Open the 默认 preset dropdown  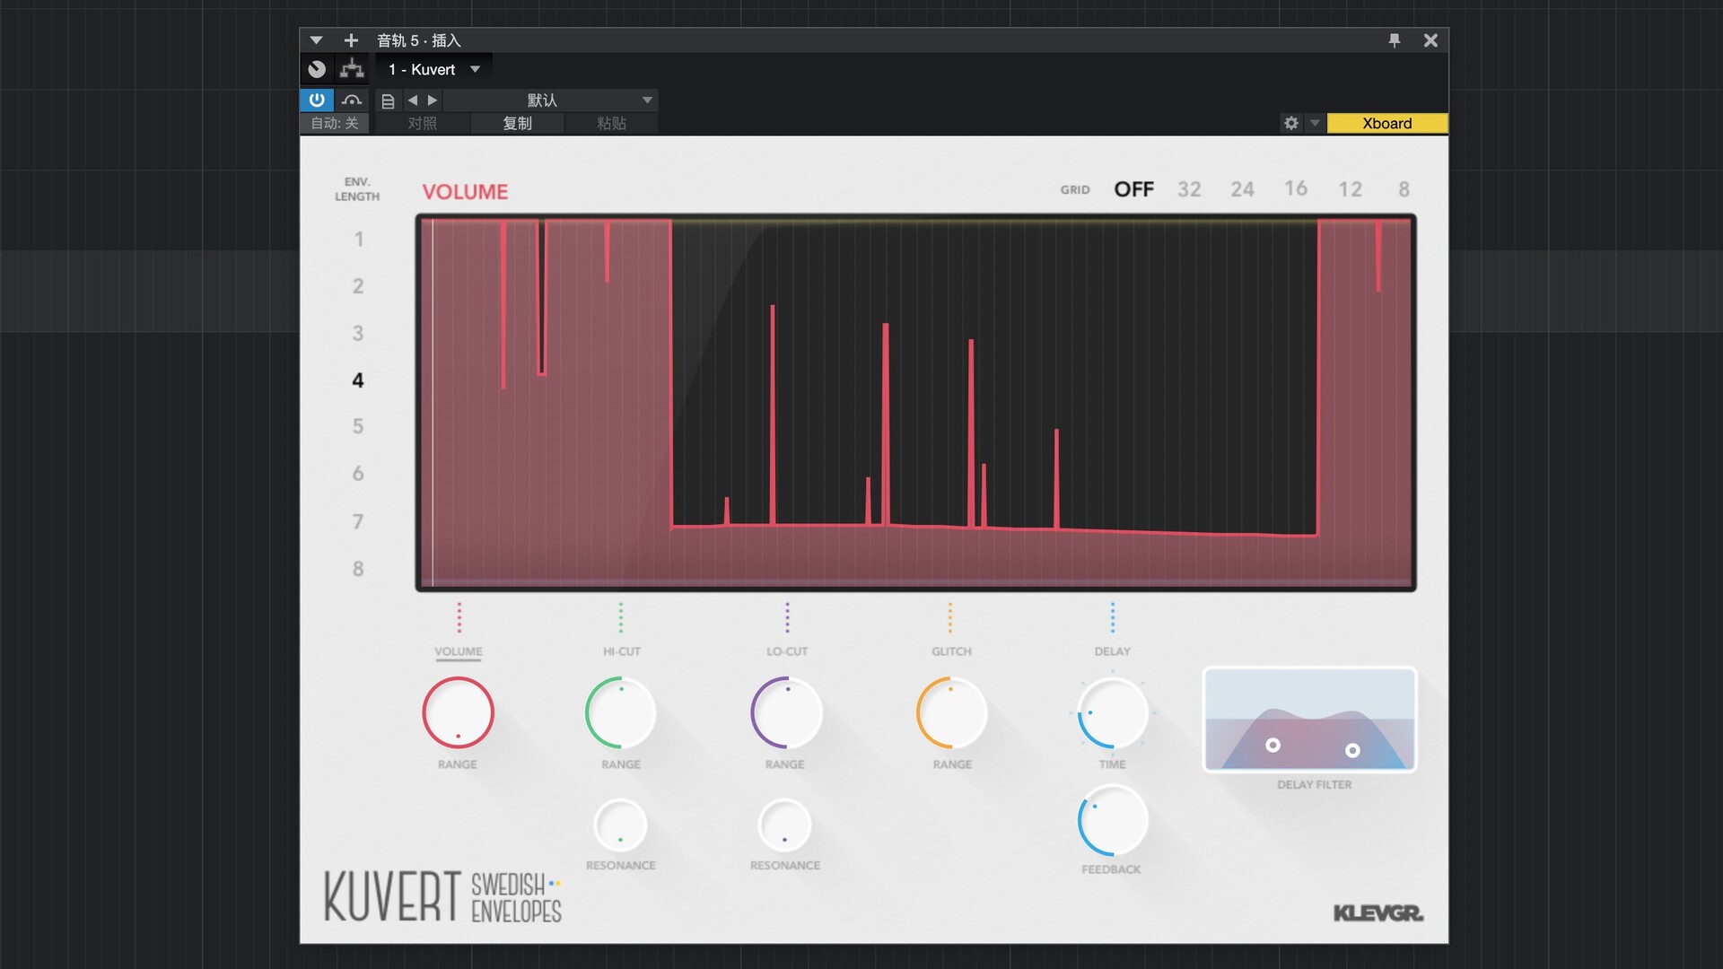pyautogui.click(x=550, y=100)
